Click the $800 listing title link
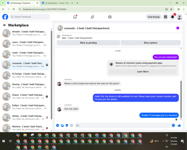187x150 pixels. pos(77,38)
